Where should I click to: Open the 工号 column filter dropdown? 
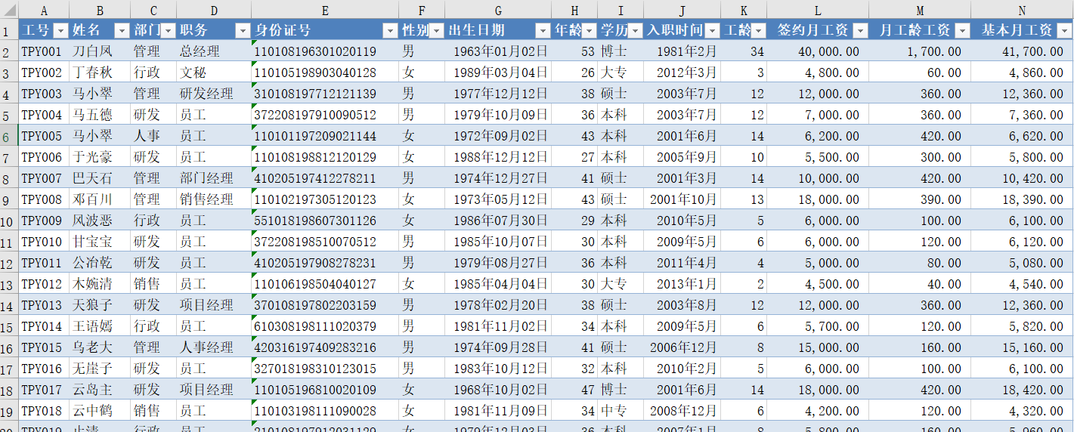[x=60, y=31]
